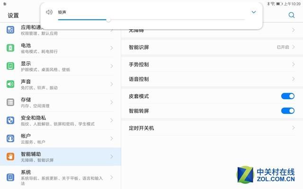Click the 内存、空间清理 subtitle

35,106
